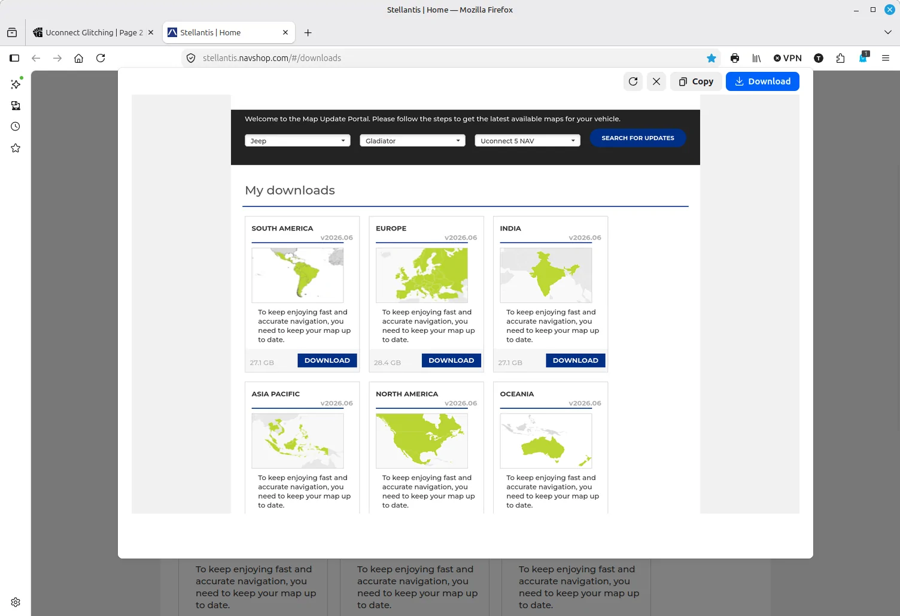The image size is (900, 616).
Task: Open sidebar settings gear icon
Action: [16, 602]
